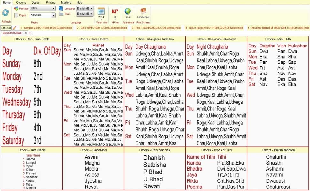Click the Landscape Print Screen icon
This screenshot has height=191, width=310.
tap(143, 11)
